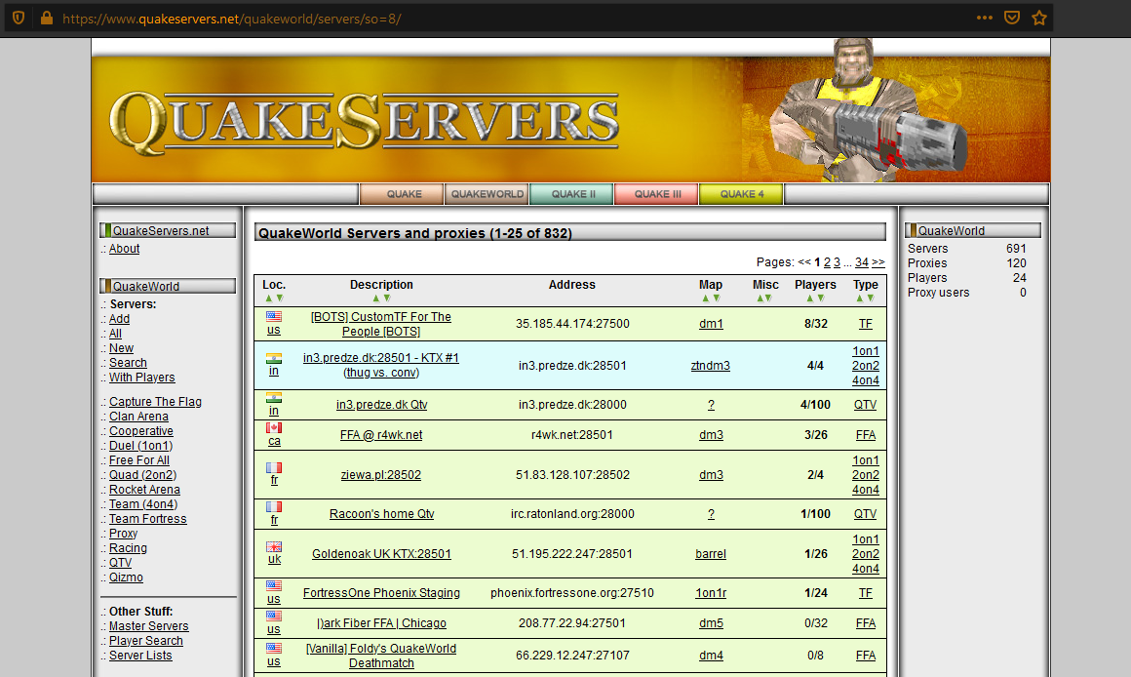1131x677 pixels.
Task: Open [BOTS] CustomTF For The People server
Action: pos(381,324)
